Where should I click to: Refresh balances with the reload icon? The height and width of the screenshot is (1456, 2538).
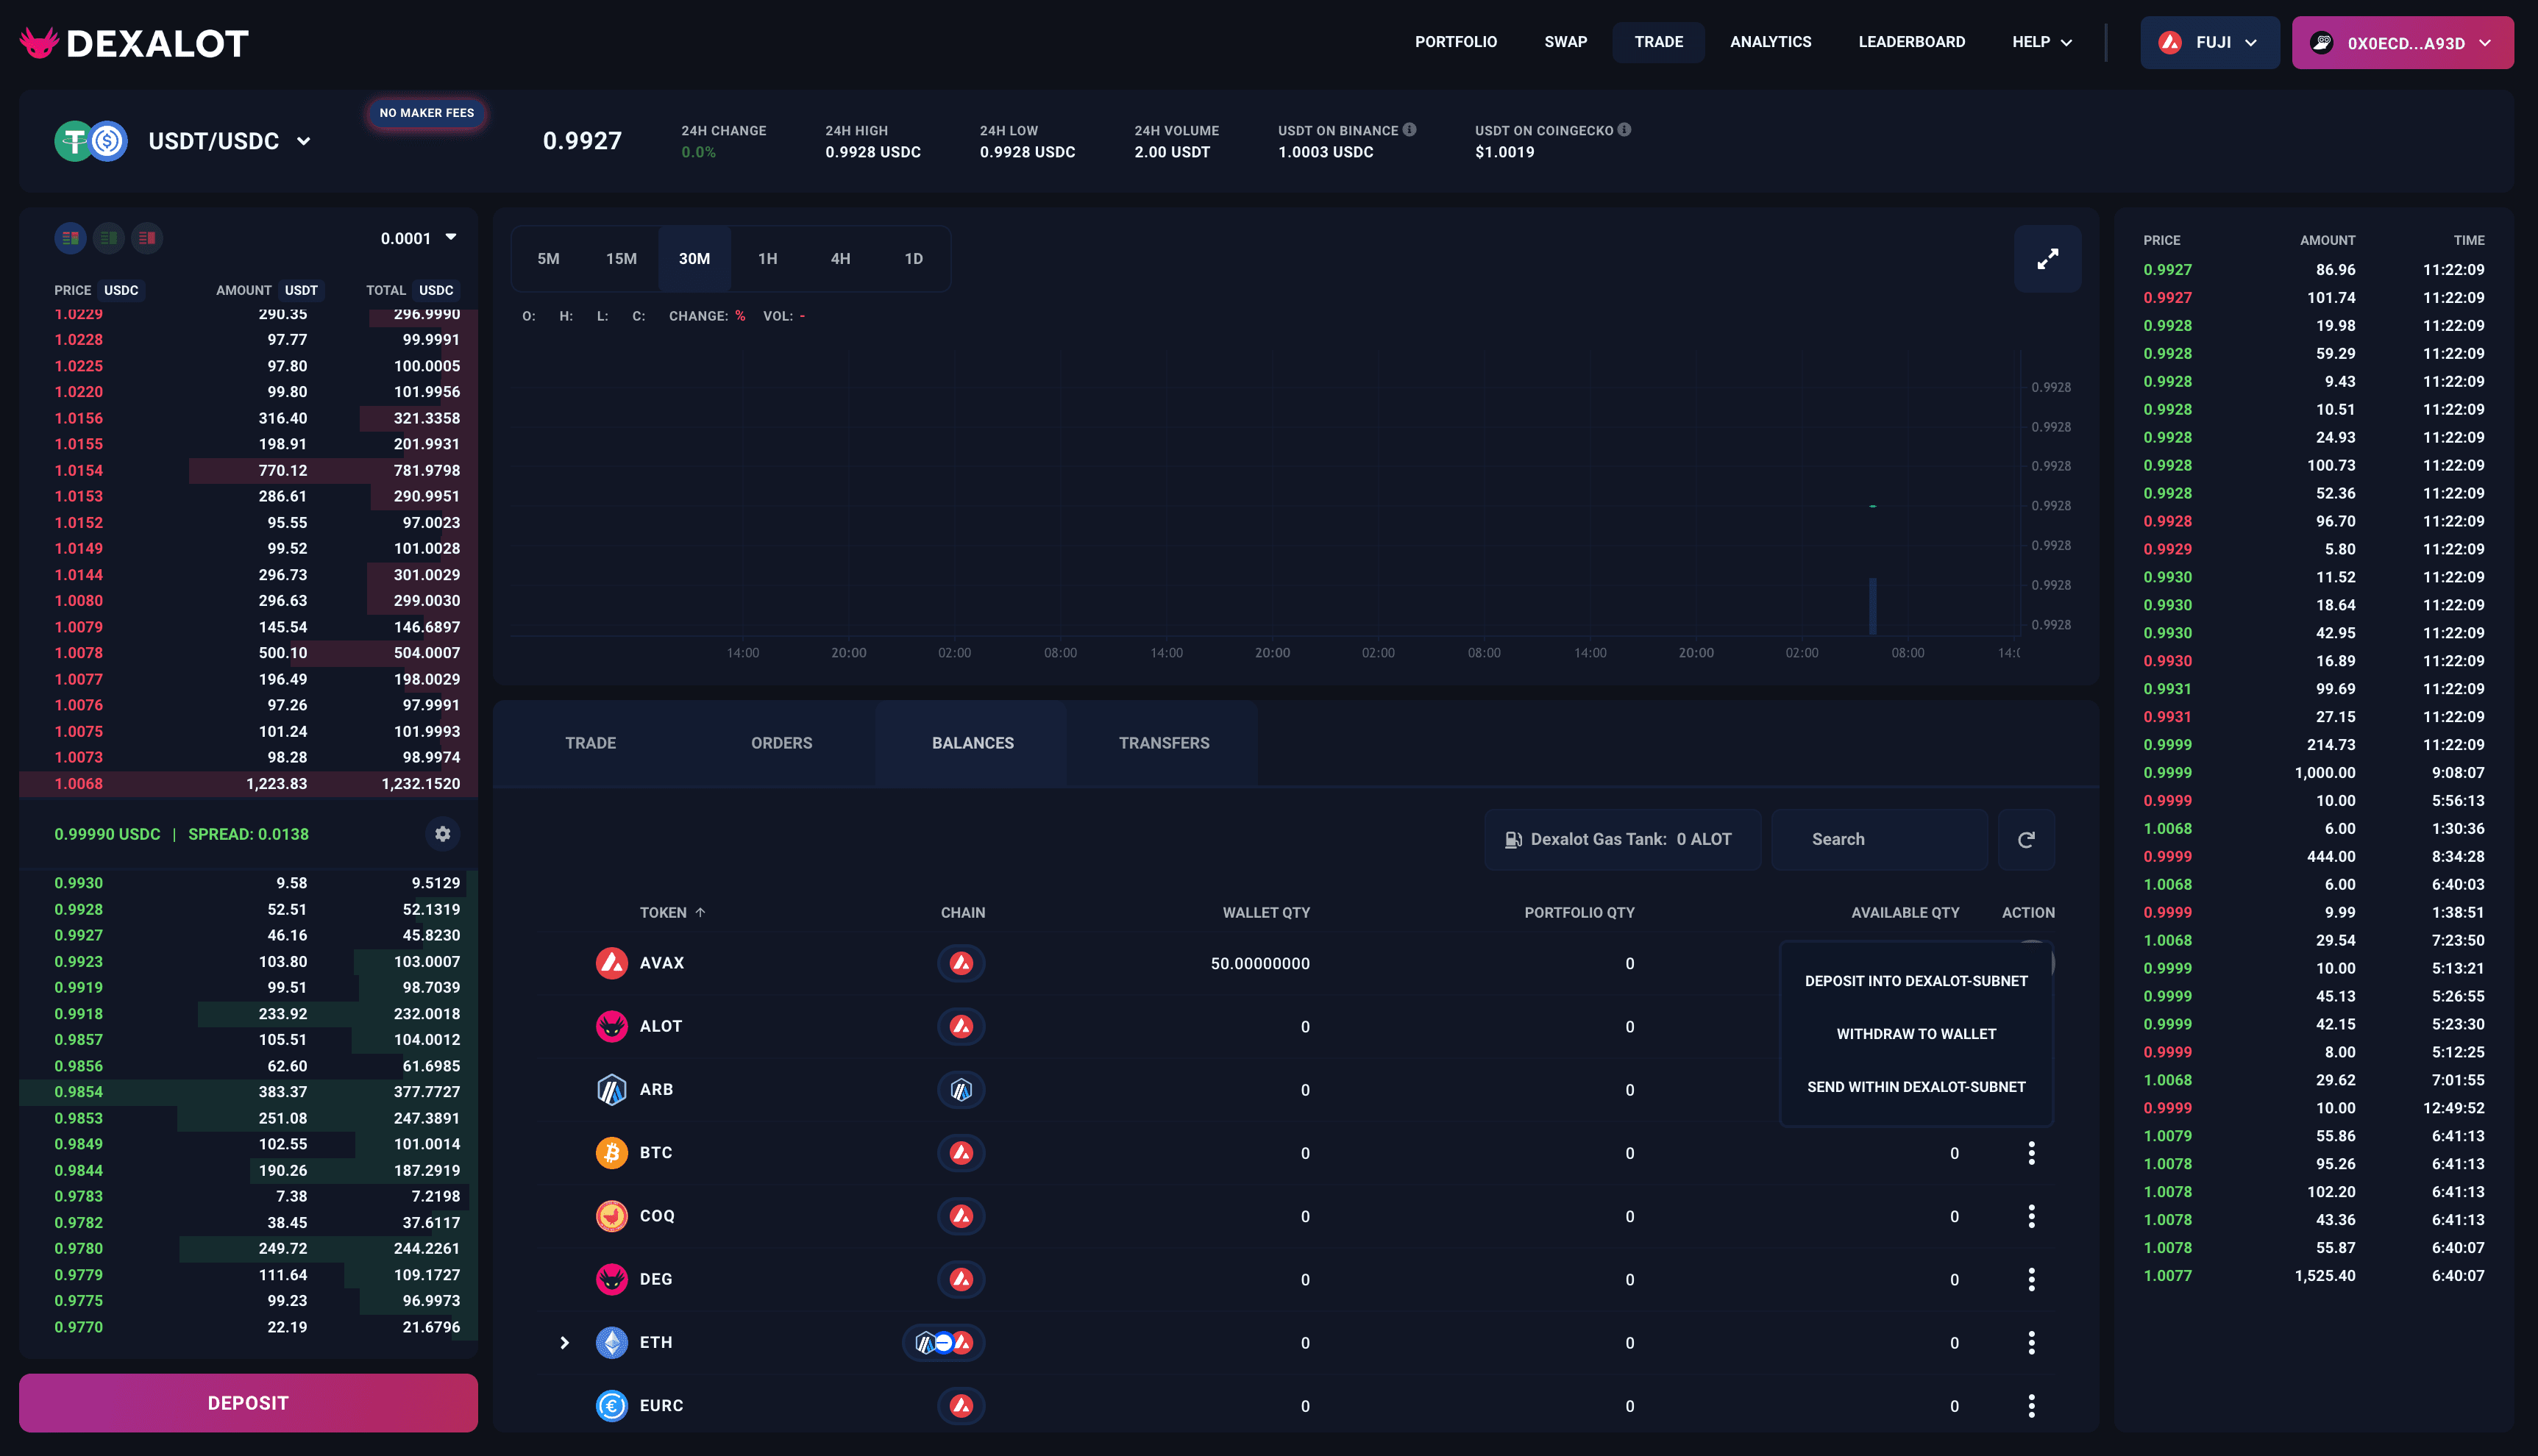[x=2026, y=840]
